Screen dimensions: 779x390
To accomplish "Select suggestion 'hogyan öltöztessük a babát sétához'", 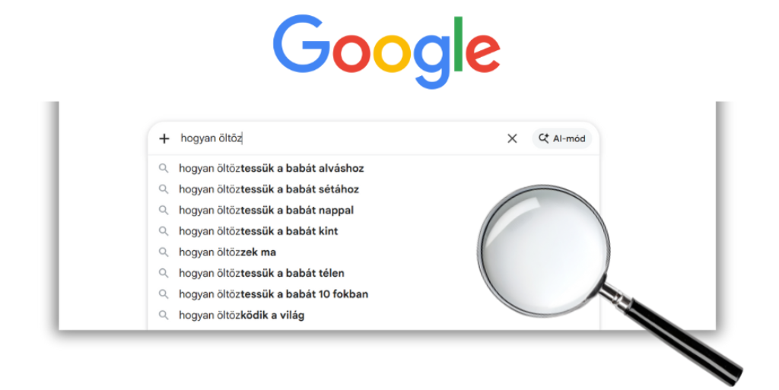I will [x=269, y=189].
